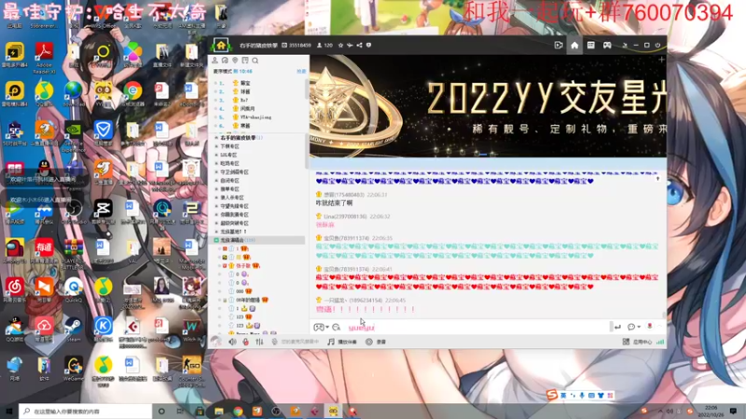Open WeGame desktop icon
Image resolution: width=746 pixels, height=419 pixels.
pos(73,369)
